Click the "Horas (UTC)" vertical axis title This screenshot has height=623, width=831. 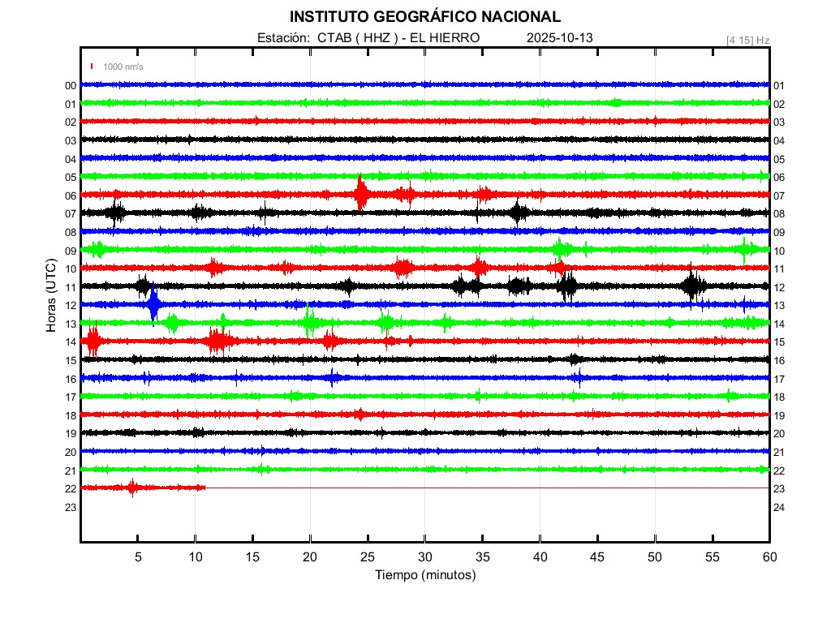point(51,296)
